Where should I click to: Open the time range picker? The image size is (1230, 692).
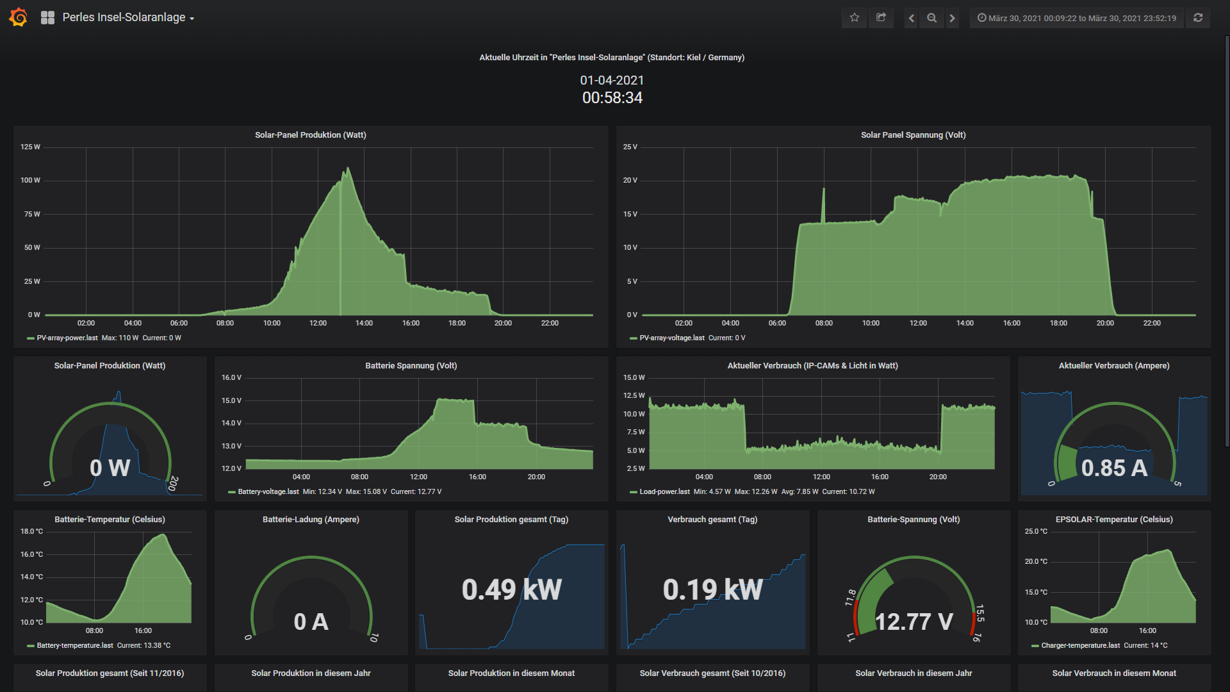pos(1076,18)
